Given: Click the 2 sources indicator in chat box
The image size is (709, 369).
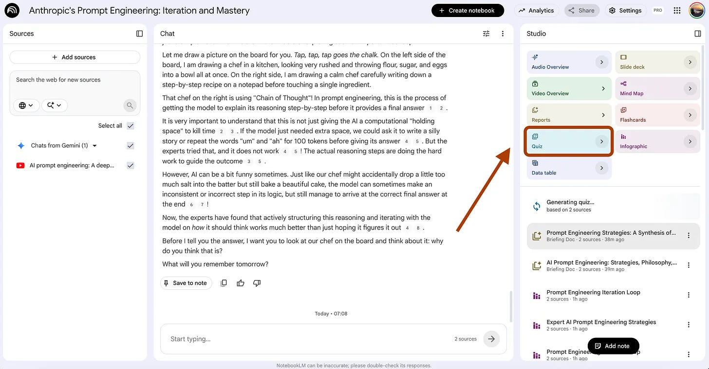Looking at the screenshot, I should tap(466, 339).
